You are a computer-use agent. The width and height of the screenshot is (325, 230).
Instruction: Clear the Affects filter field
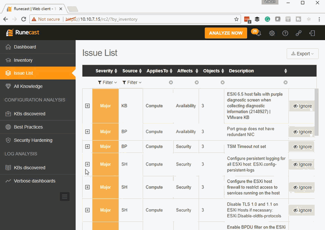coord(197,83)
